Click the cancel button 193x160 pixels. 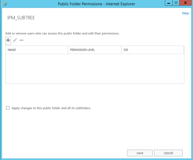(x=168, y=153)
